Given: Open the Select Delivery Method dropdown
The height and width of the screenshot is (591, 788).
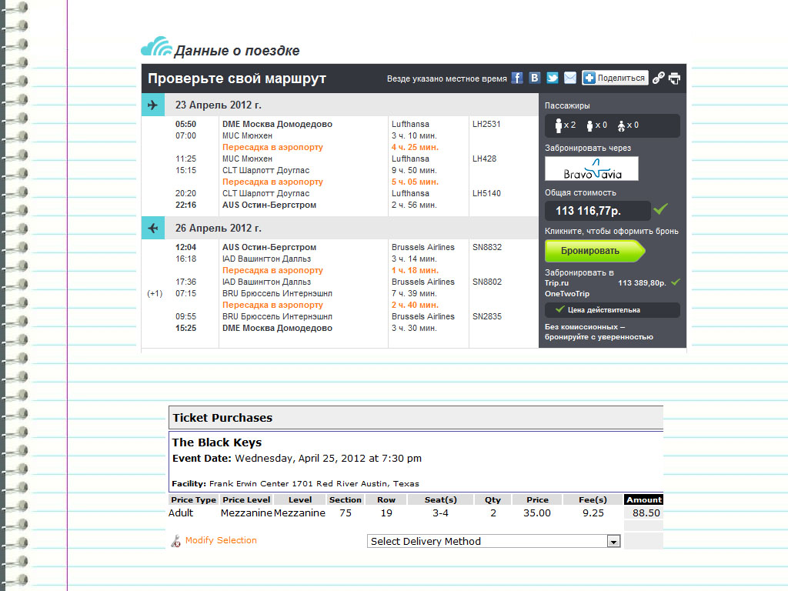Looking at the screenshot, I should point(493,541).
